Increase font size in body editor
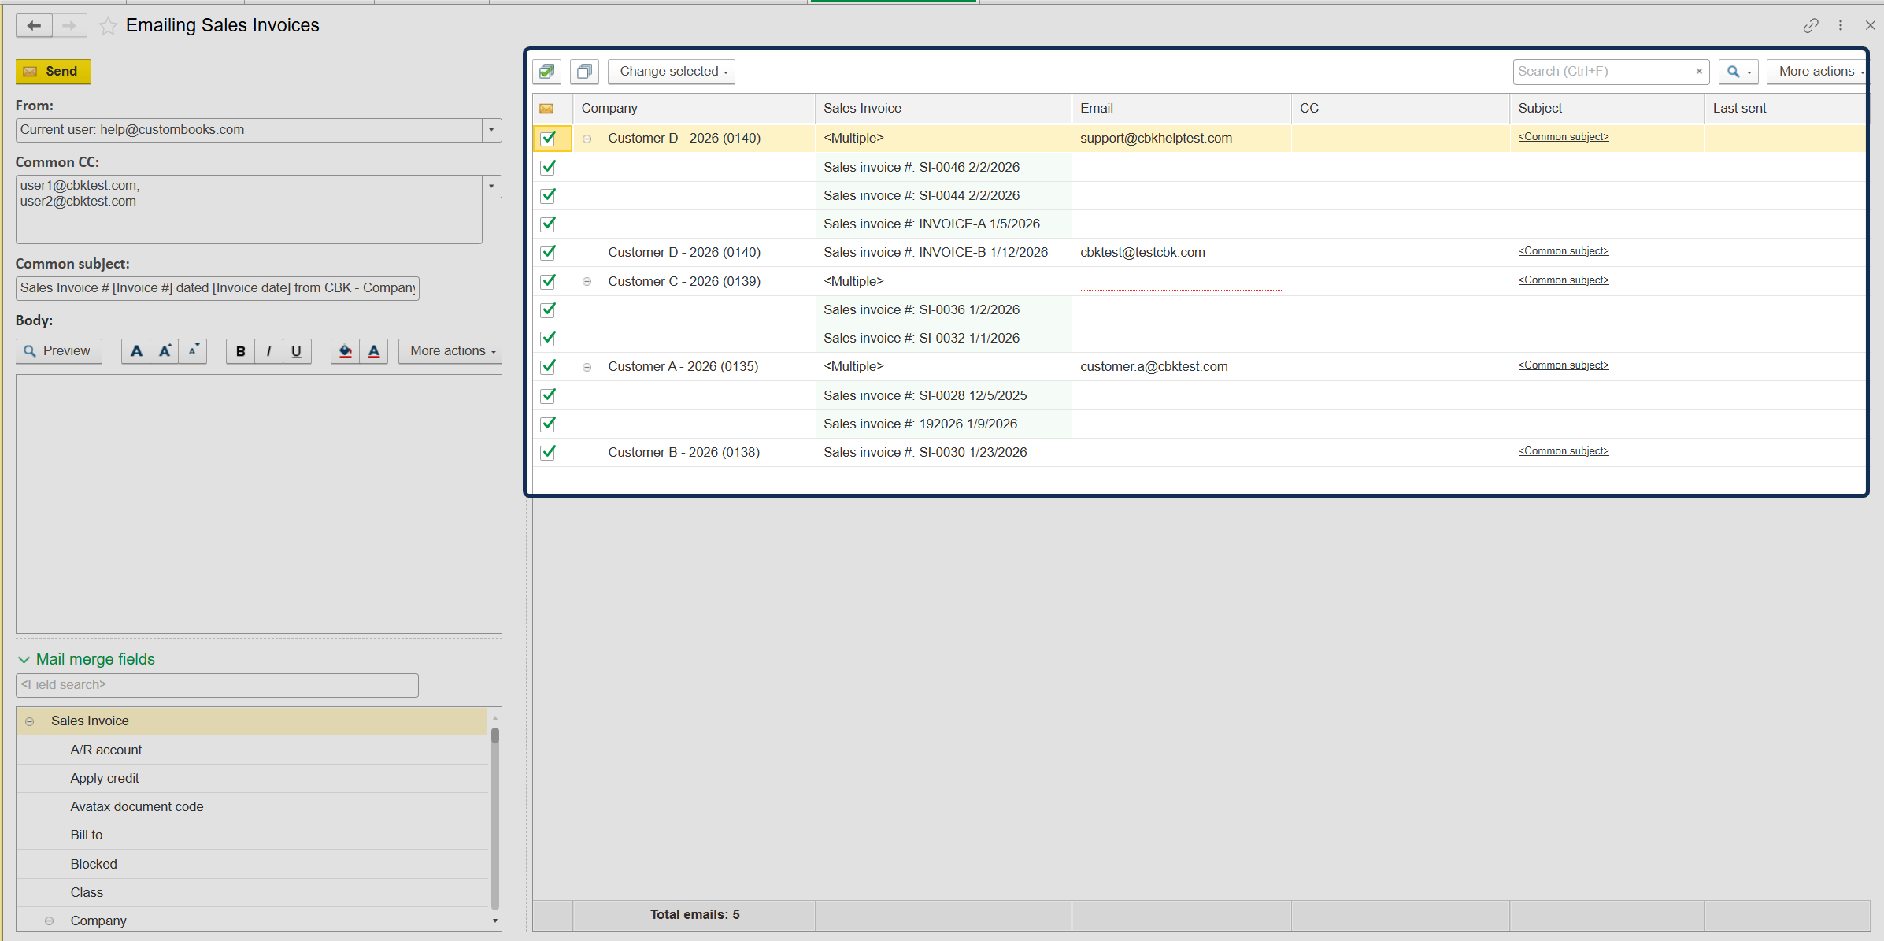Screen dimensions: 1884x941 165,351
